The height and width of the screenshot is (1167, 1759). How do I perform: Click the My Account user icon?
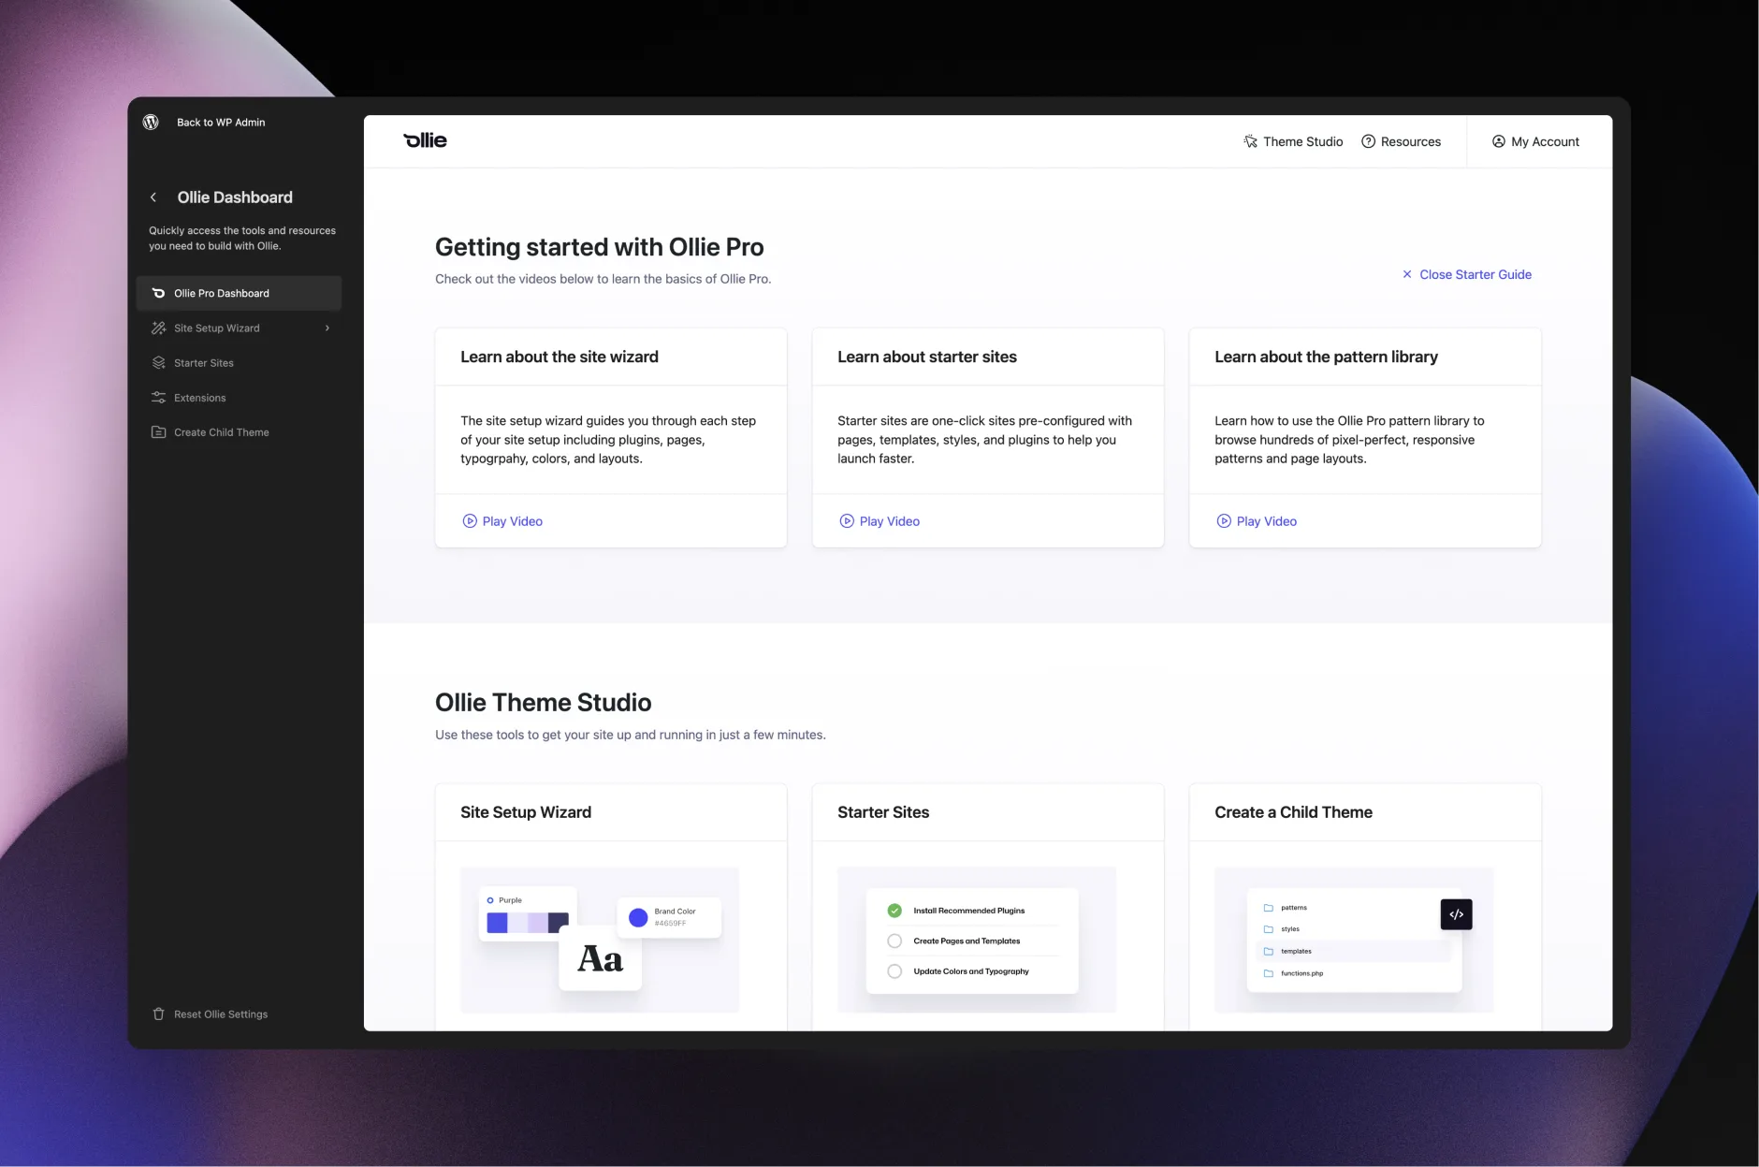(1498, 141)
